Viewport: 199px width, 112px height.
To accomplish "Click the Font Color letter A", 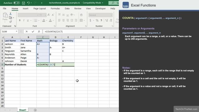I will pyautogui.click(x=50, y=20).
